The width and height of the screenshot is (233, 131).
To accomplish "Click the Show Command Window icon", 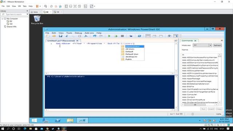I will coord(169,36).
